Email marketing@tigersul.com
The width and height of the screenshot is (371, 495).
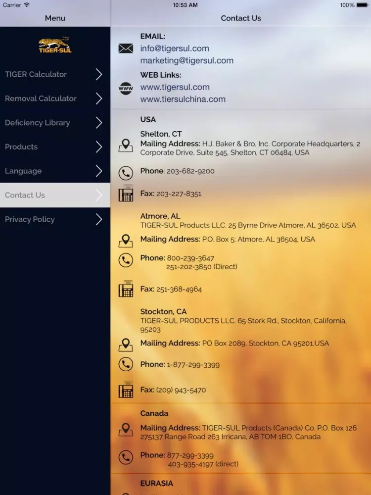[187, 60]
